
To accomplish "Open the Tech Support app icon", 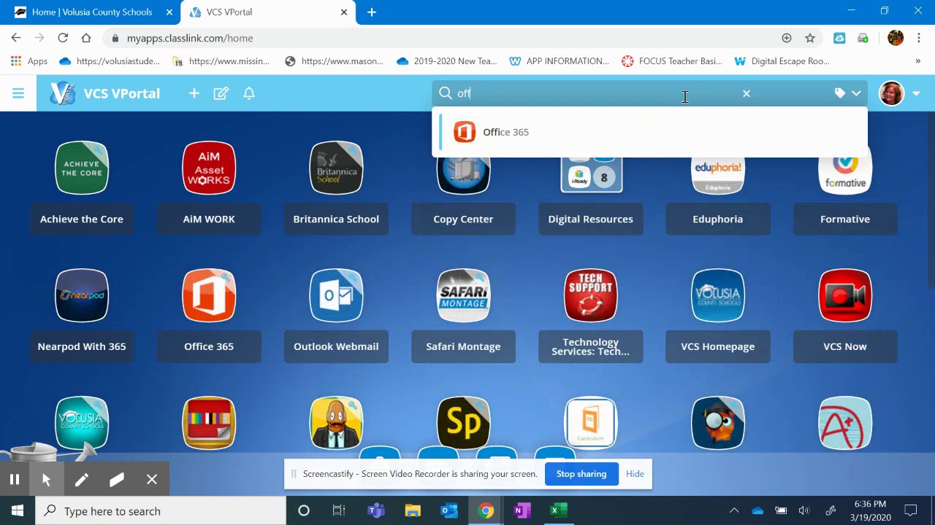I will (x=590, y=295).
